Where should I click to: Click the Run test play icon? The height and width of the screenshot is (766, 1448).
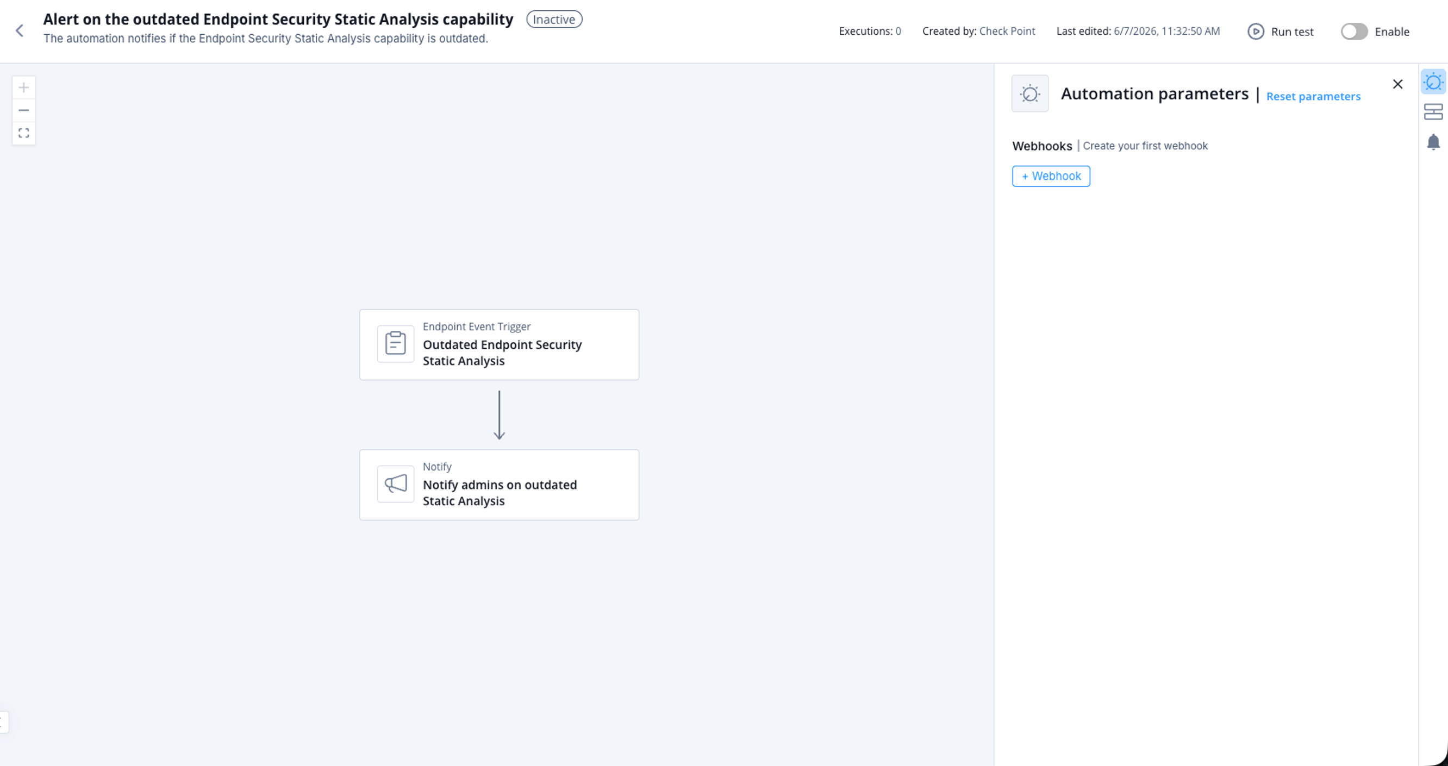[x=1255, y=32]
